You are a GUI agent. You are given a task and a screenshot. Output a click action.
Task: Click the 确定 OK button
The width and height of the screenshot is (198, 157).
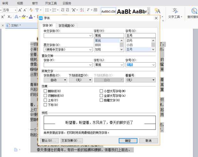point(128,141)
